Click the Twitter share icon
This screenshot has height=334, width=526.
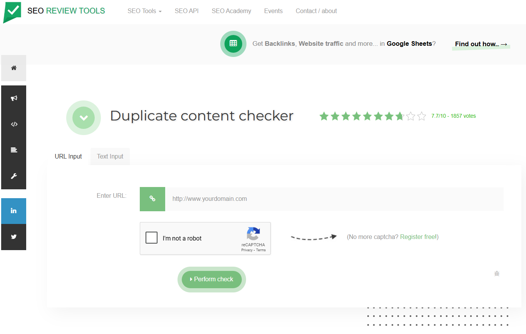tap(14, 237)
